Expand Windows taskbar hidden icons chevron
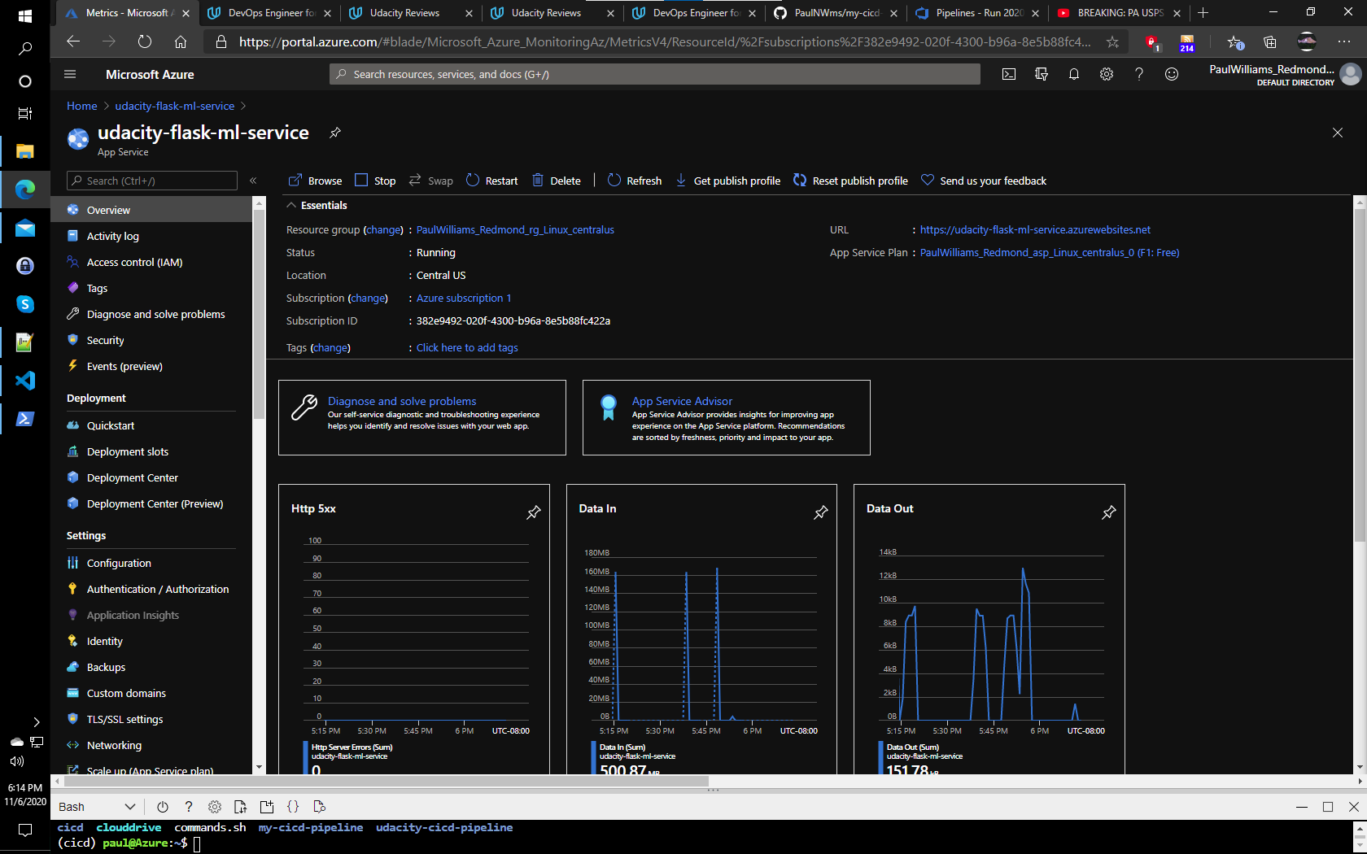This screenshot has width=1367, height=854. click(36, 721)
